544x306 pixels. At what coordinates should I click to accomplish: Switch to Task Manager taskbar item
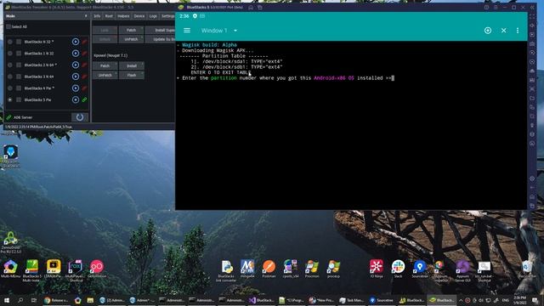coord(351,300)
